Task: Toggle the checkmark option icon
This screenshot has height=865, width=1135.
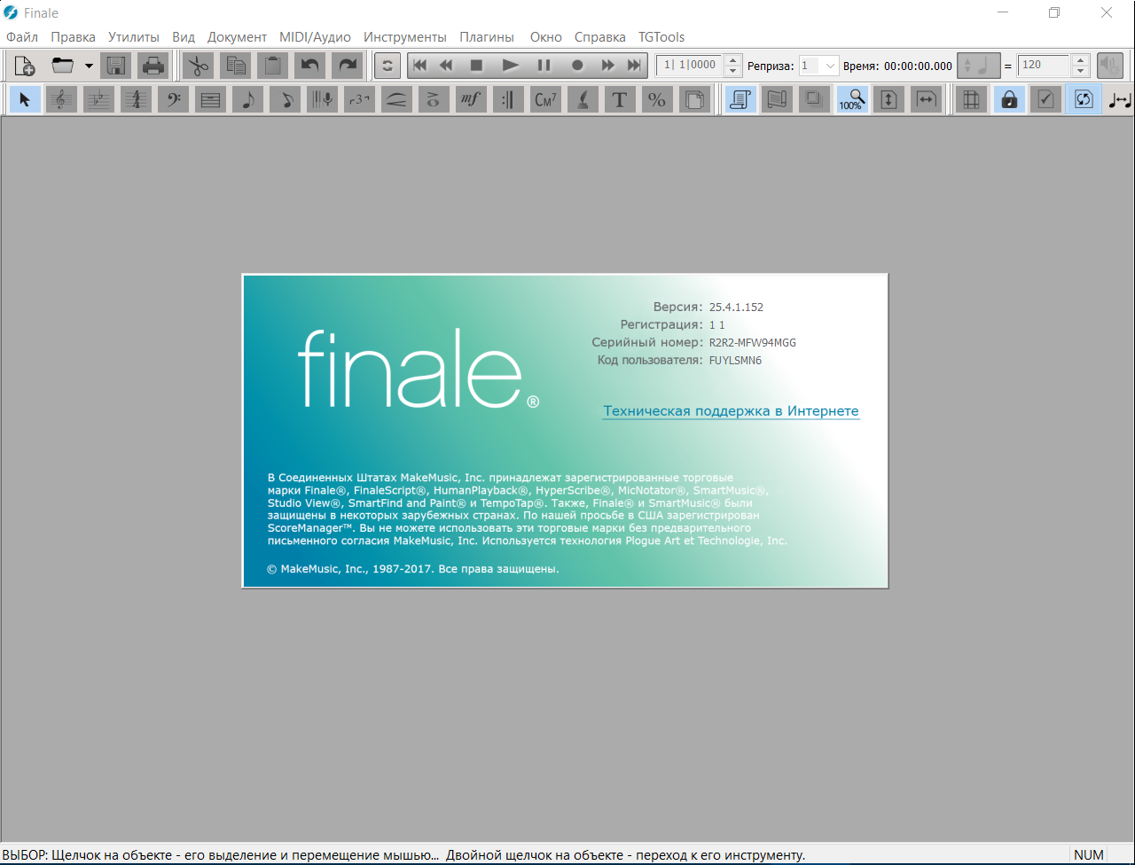Action: coord(1046,100)
